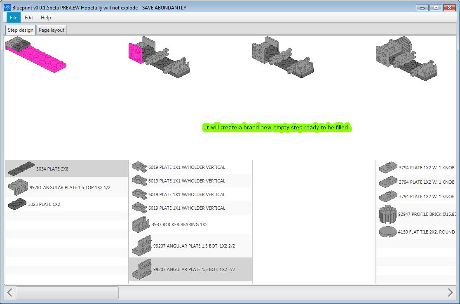This screenshot has width=460, height=304.
Task: Click the right arrow of horizontal scrollbar
Action: point(451,292)
